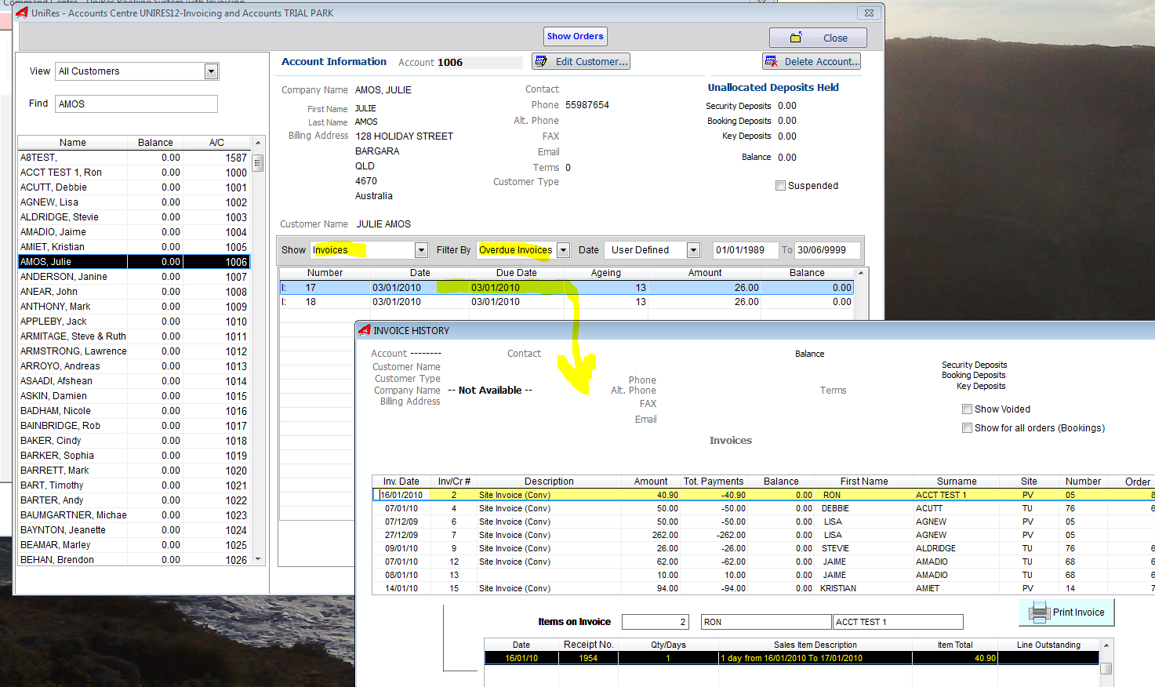This screenshot has height=687, width=1155.
Task: Select customer BAKER, Cindy
Action: [x=133, y=441]
